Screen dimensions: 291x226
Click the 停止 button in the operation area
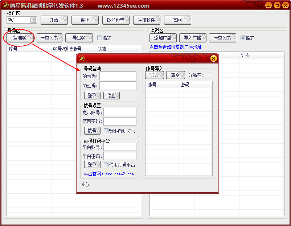[x=85, y=20]
